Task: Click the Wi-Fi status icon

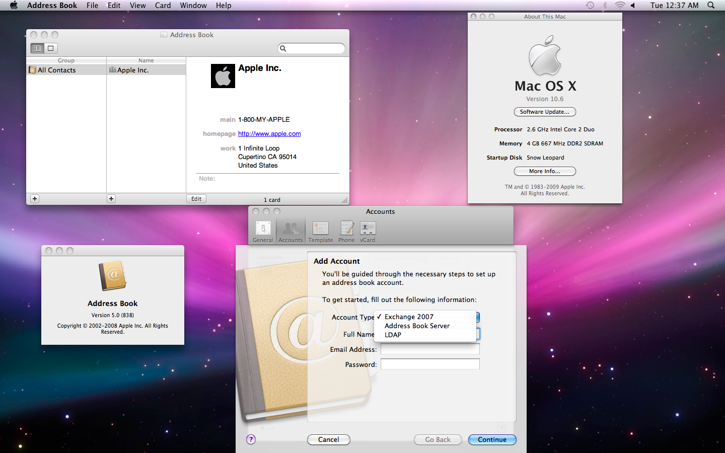Action: point(620,6)
